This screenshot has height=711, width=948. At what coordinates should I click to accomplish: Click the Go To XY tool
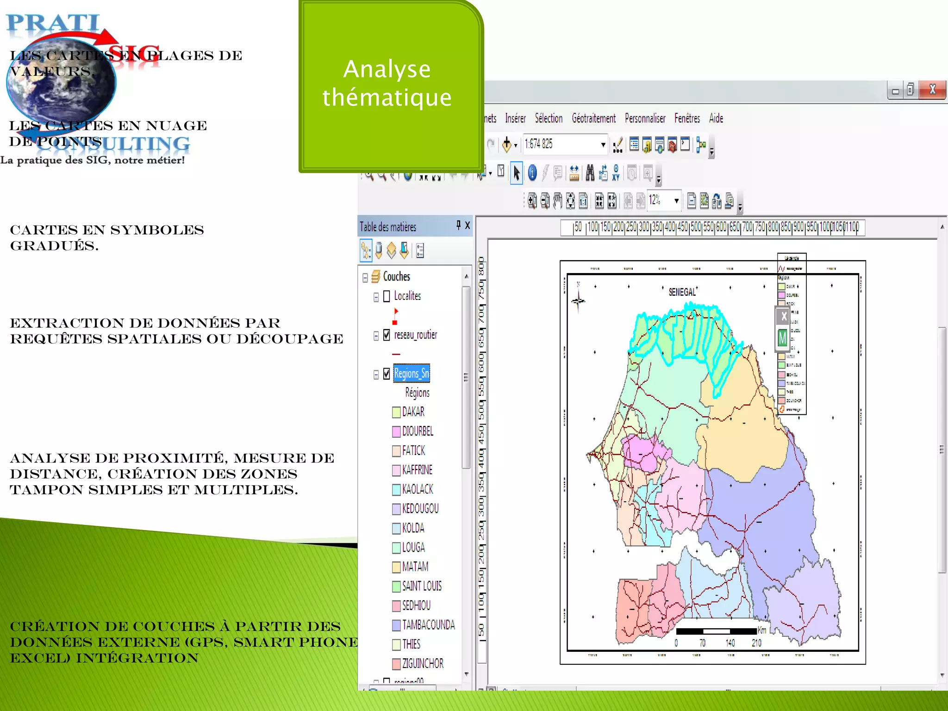coord(616,173)
